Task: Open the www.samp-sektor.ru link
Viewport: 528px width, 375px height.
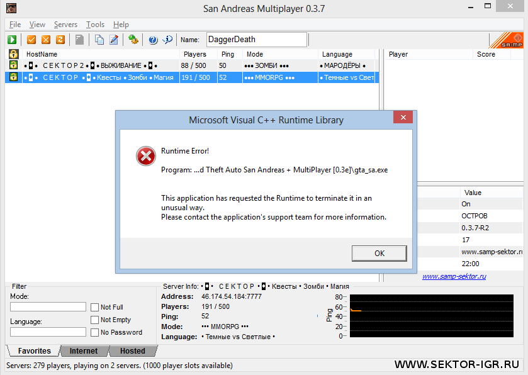Action: point(454,276)
